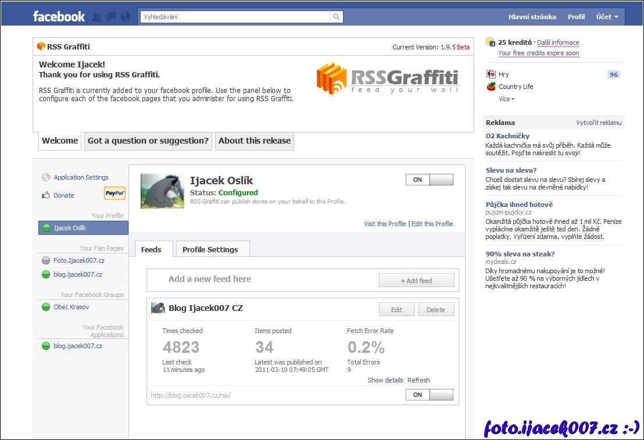This screenshot has width=644, height=440.
Task: Click the Facebook friend requests icon
Action: tap(96, 17)
